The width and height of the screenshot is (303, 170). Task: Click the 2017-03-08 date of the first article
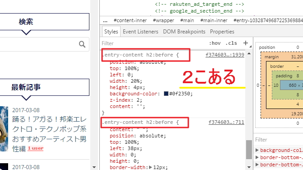tap(26, 110)
